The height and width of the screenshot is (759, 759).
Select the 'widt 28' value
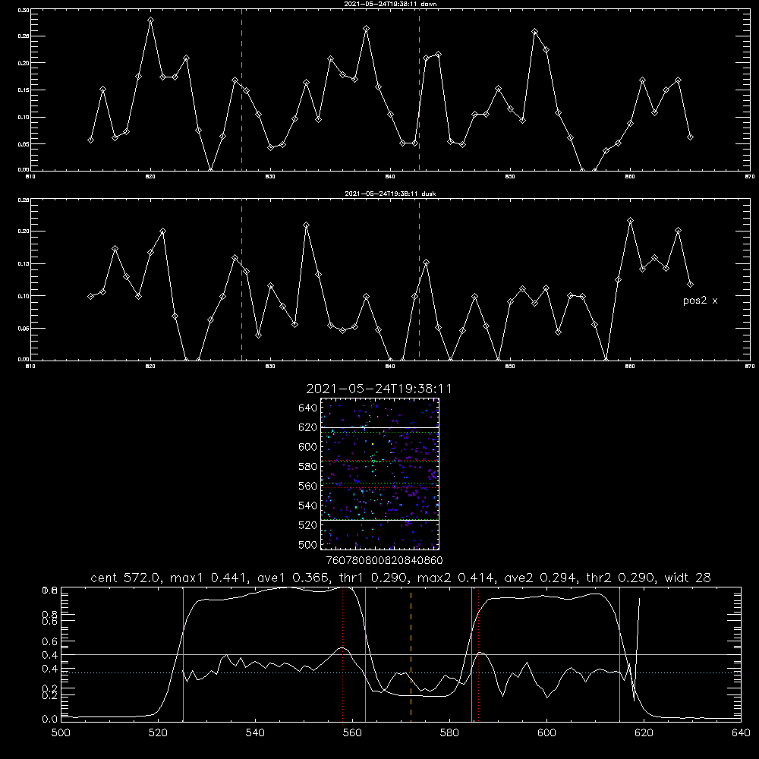[x=688, y=578]
